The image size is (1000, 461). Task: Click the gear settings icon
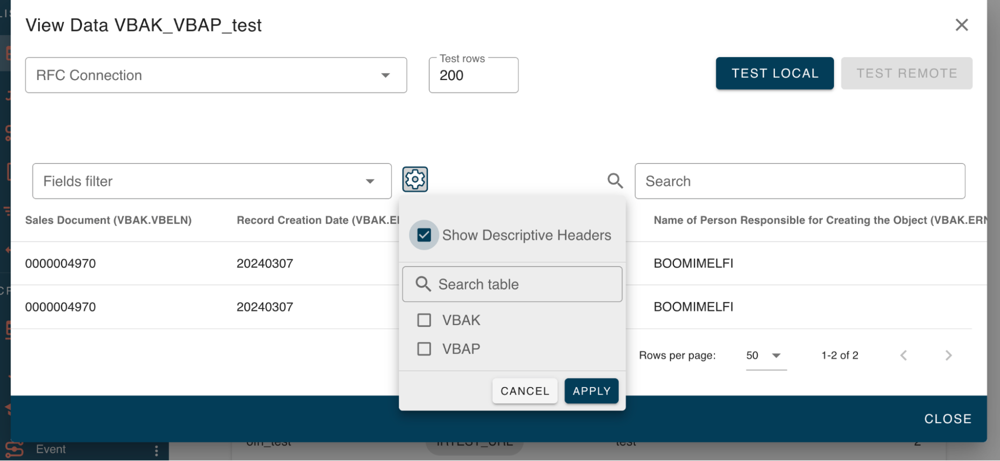coord(415,179)
